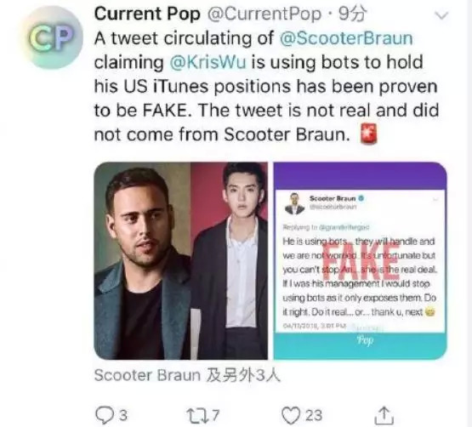Click the like count 23
The width and height of the screenshot is (472, 427).
[314, 415]
